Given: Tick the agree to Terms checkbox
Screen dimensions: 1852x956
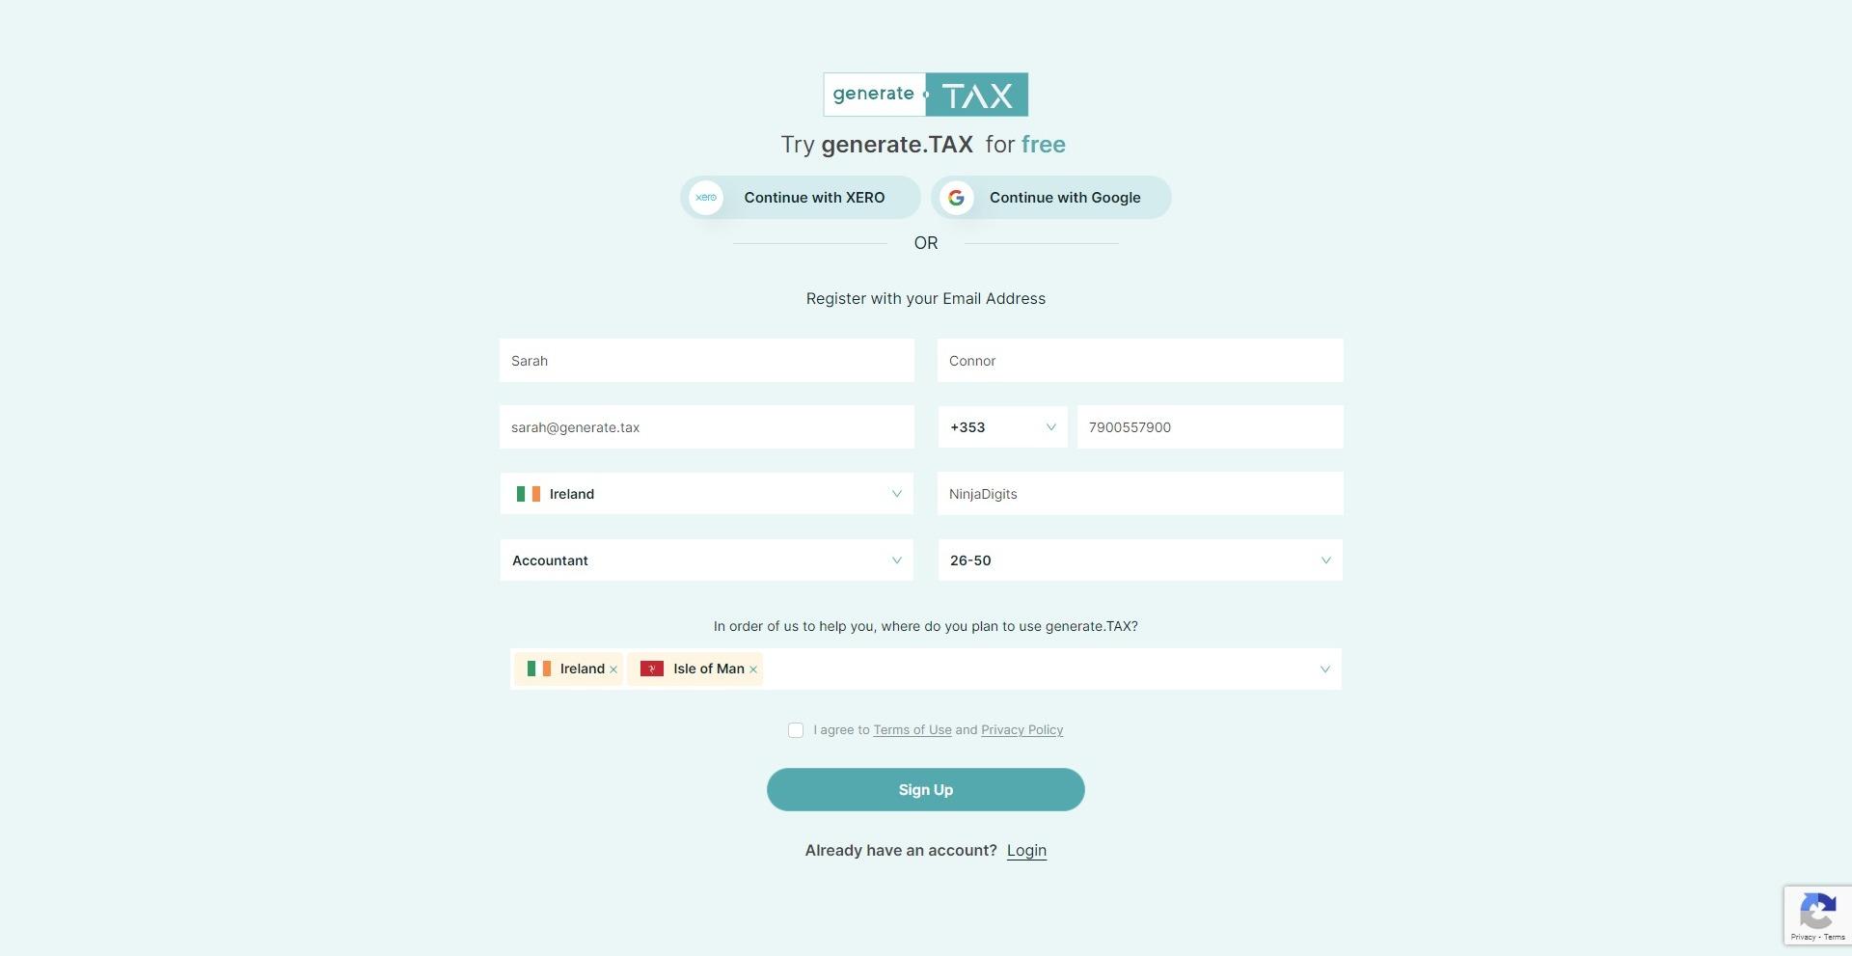Looking at the screenshot, I should [x=796, y=730].
